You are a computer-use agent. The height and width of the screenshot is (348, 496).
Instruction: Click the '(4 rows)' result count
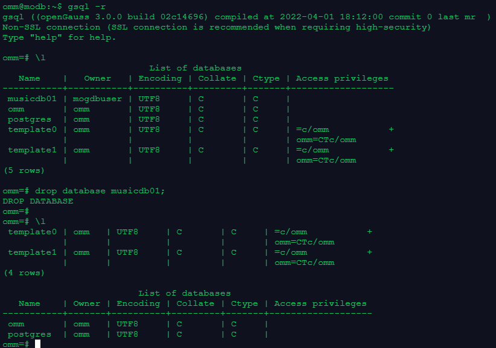coord(24,273)
